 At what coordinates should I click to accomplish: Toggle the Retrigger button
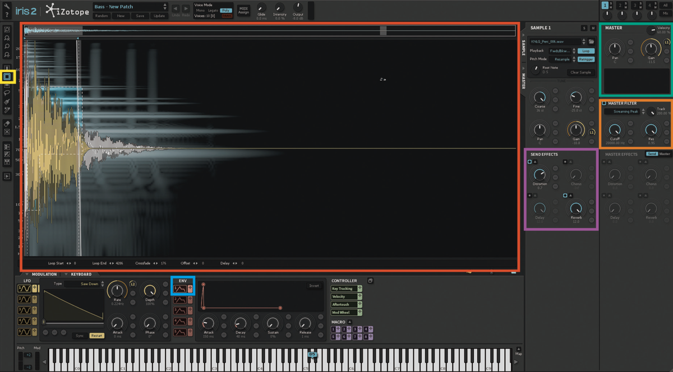pos(586,59)
